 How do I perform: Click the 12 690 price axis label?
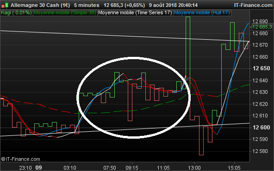click(260, 21)
